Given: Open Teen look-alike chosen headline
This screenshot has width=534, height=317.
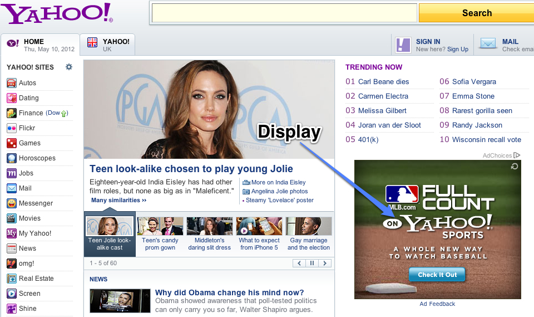Looking at the screenshot, I should tap(191, 169).
